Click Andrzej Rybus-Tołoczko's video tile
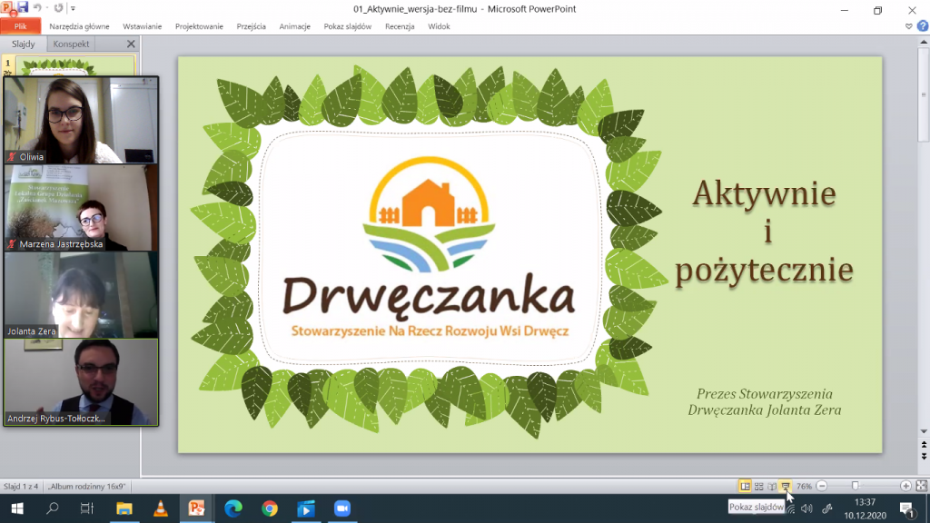Screen dimensions: 930x523 coord(81,382)
